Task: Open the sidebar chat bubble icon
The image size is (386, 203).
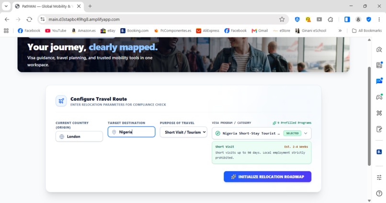Action: click(x=379, y=81)
